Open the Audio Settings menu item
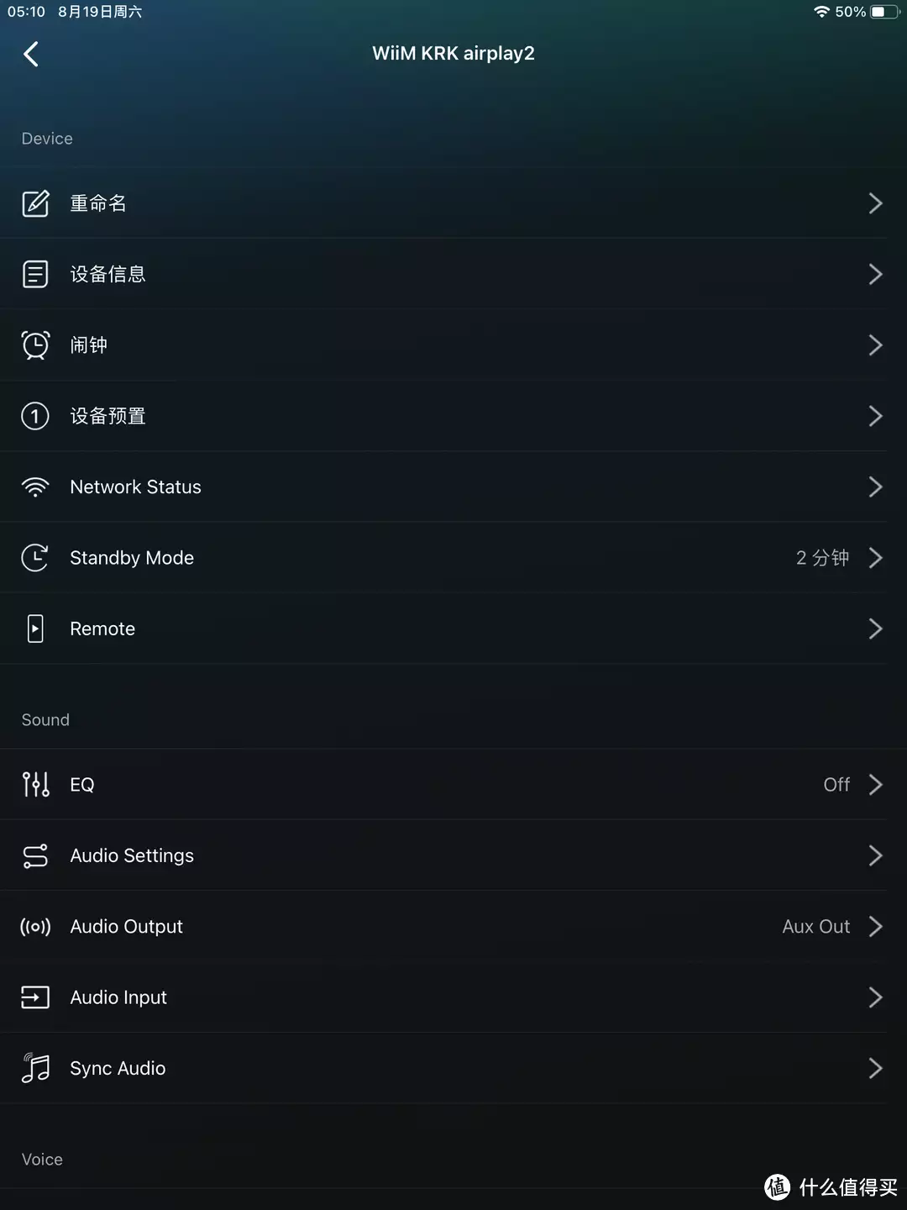Screen dimensions: 907x1210 [x=453, y=855]
